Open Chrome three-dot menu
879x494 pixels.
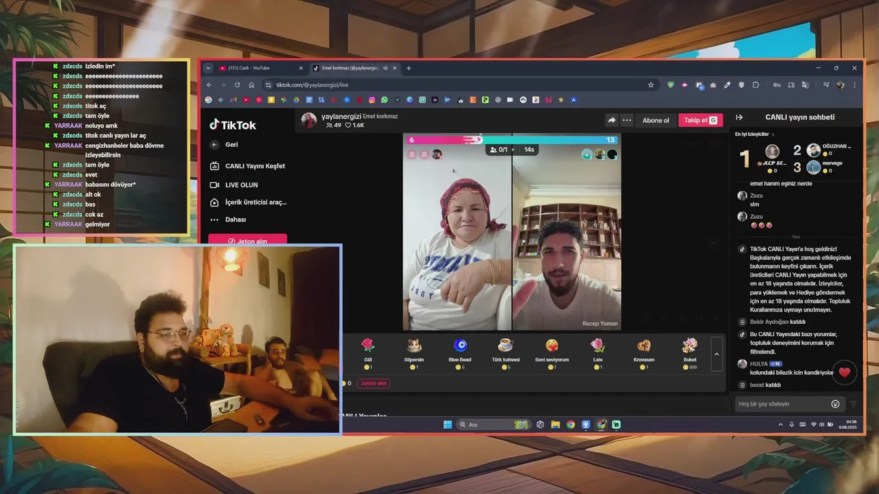click(x=854, y=85)
